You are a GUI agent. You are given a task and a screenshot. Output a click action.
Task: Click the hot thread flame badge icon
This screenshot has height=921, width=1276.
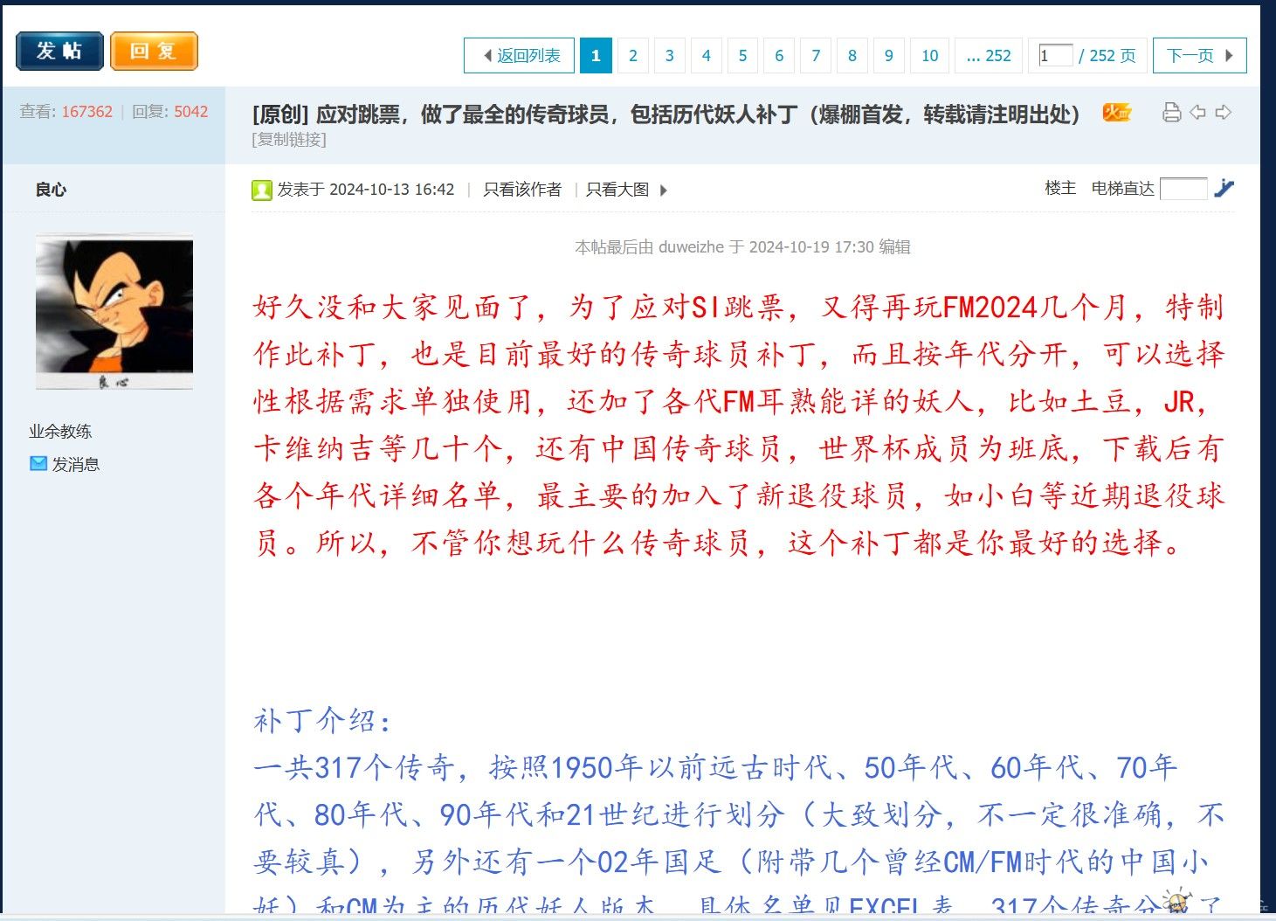click(x=1116, y=113)
